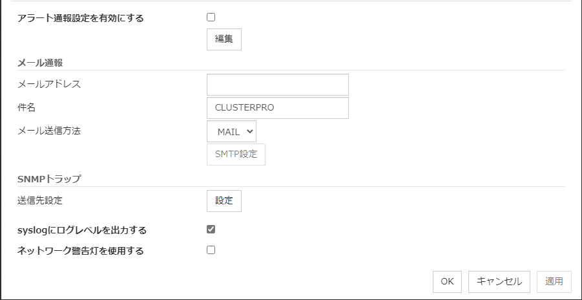Open the メール送信方法 MAIL dropdown

pyautogui.click(x=232, y=131)
